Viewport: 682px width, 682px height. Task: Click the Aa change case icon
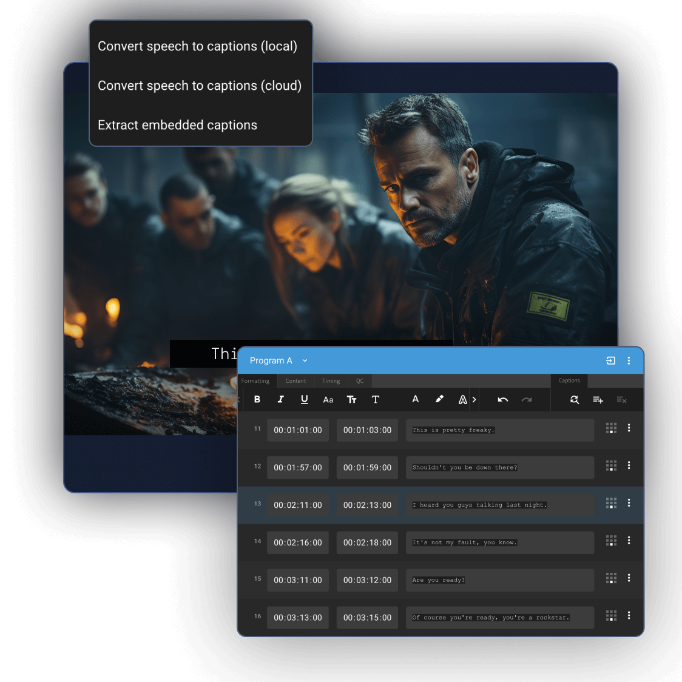[328, 400]
